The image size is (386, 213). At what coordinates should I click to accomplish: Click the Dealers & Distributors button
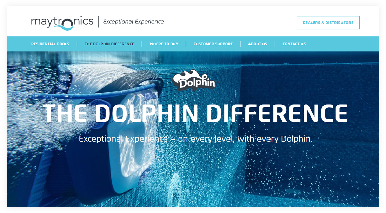point(328,23)
